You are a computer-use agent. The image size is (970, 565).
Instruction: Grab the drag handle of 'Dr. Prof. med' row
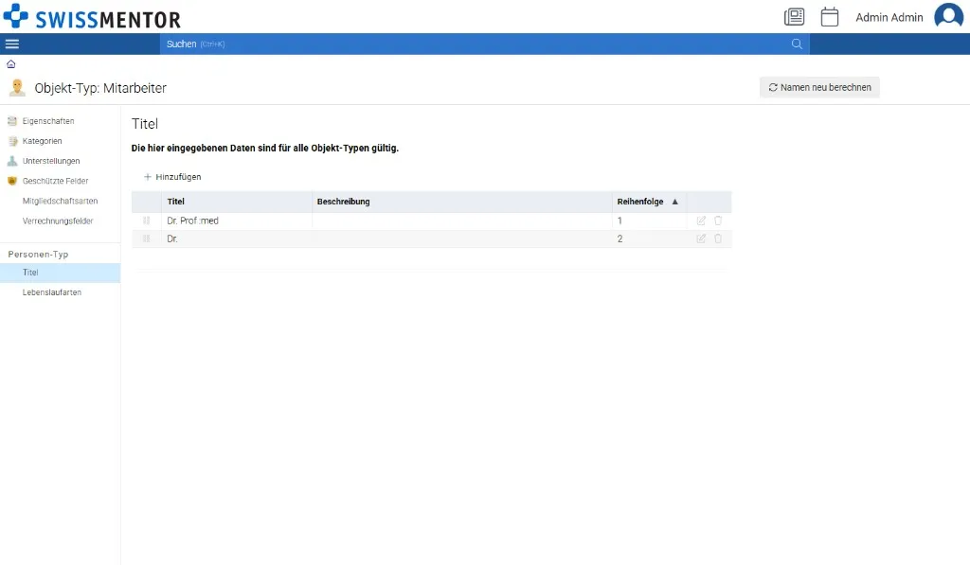click(147, 221)
